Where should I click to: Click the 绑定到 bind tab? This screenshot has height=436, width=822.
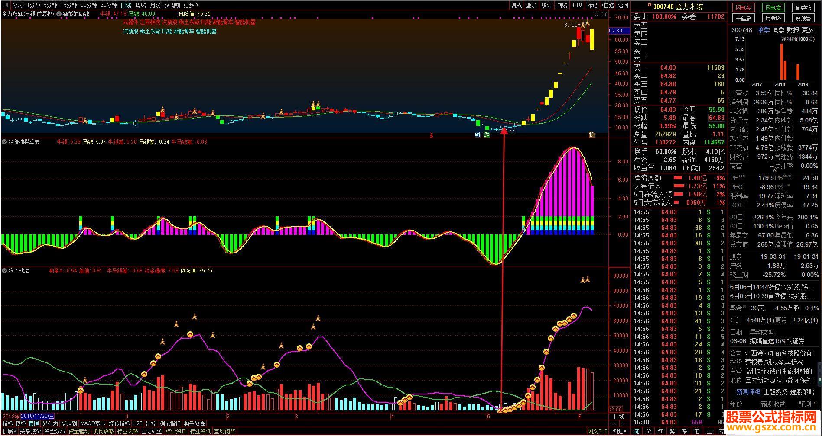pos(69,423)
